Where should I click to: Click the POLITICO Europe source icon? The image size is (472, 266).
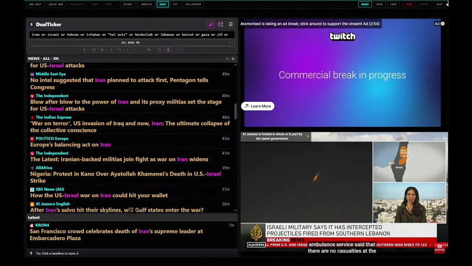tap(32, 139)
